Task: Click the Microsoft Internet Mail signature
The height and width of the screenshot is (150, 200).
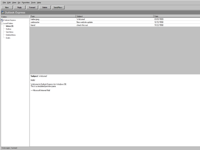Action: 40,90
